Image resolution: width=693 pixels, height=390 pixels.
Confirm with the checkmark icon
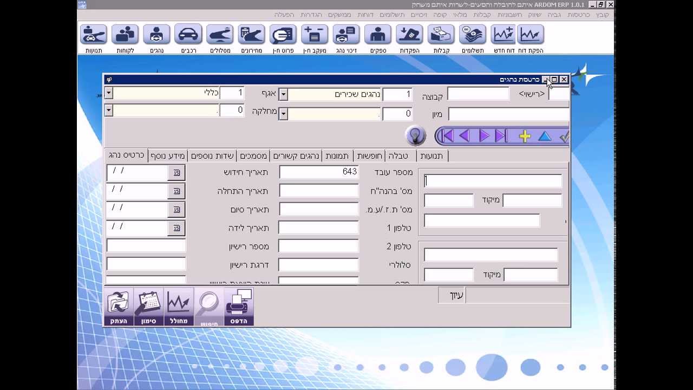564,136
